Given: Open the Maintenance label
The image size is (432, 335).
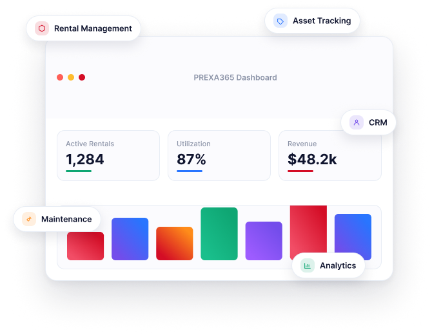Looking at the screenshot, I should point(66,219).
